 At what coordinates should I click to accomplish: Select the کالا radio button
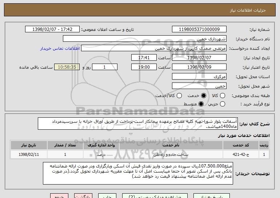(x=223, y=96)
